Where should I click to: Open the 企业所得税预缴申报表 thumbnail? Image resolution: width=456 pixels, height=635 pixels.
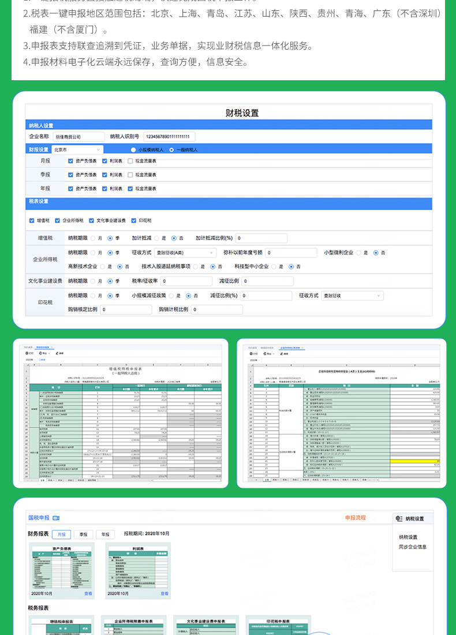point(133,626)
